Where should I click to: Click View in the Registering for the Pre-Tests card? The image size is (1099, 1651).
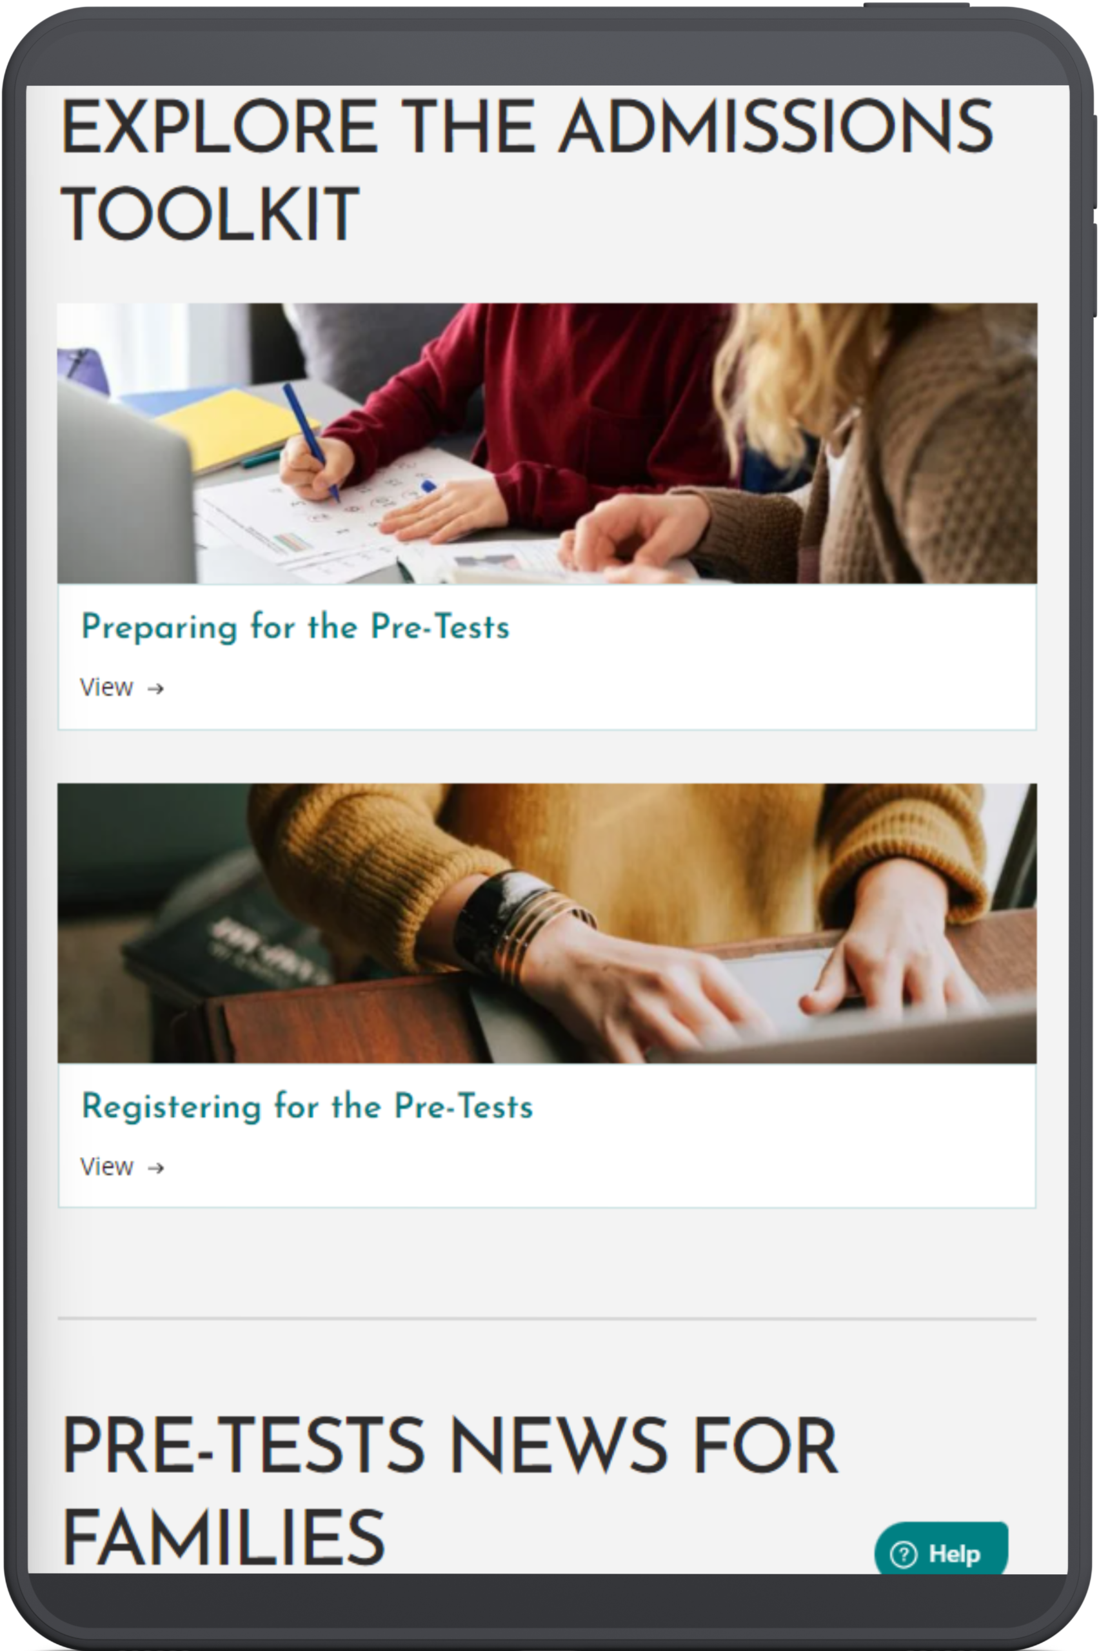coord(106,1167)
